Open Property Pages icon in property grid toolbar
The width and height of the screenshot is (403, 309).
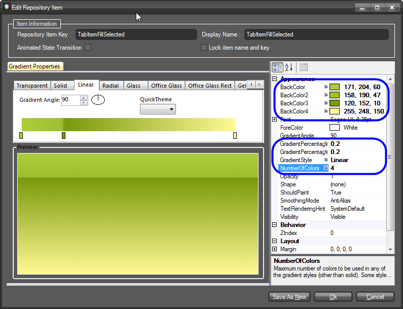(x=304, y=67)
